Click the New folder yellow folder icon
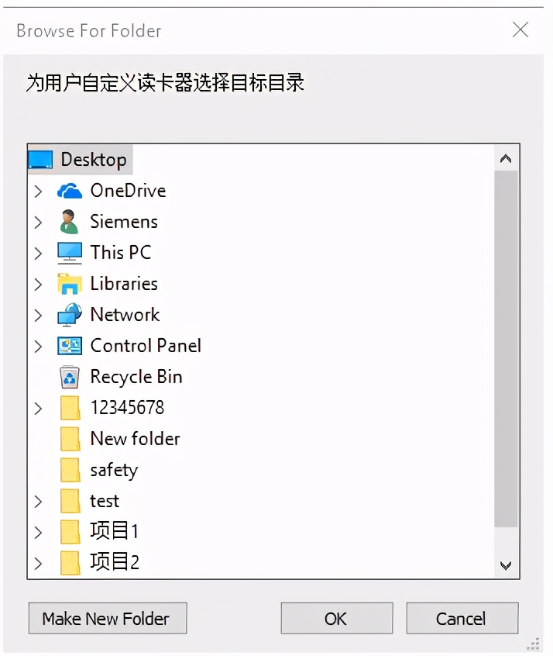The image size is (553, 656). pos(70,438)
